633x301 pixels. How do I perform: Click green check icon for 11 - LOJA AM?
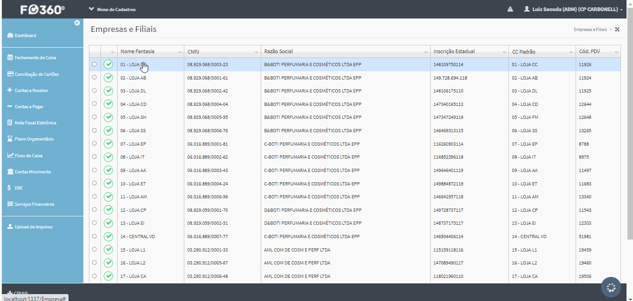tap(108, 197)
